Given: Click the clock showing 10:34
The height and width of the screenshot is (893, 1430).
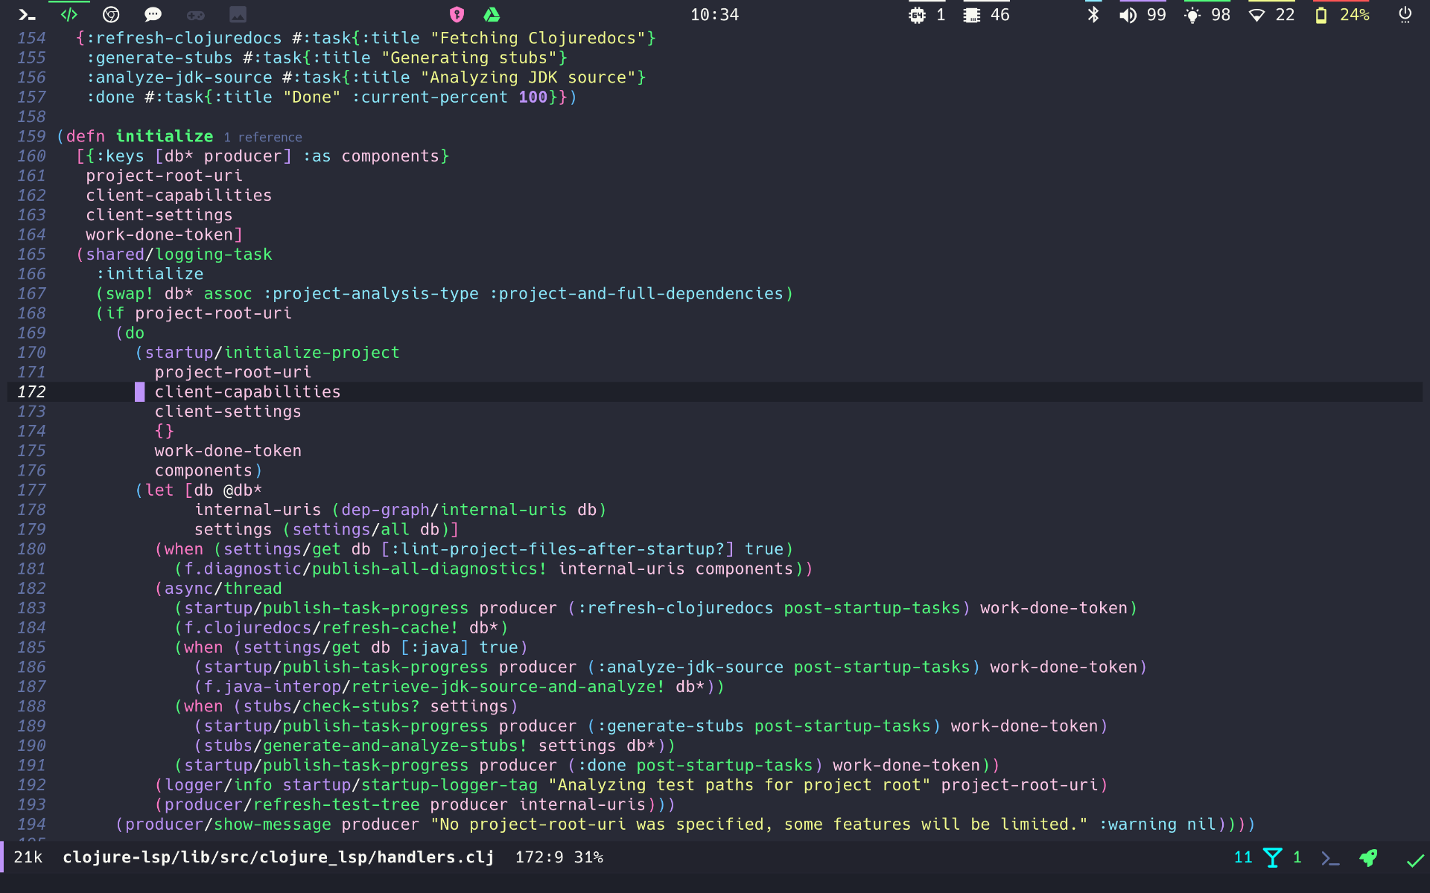Looking at the screenshot, I should click(x=714, y=15).
